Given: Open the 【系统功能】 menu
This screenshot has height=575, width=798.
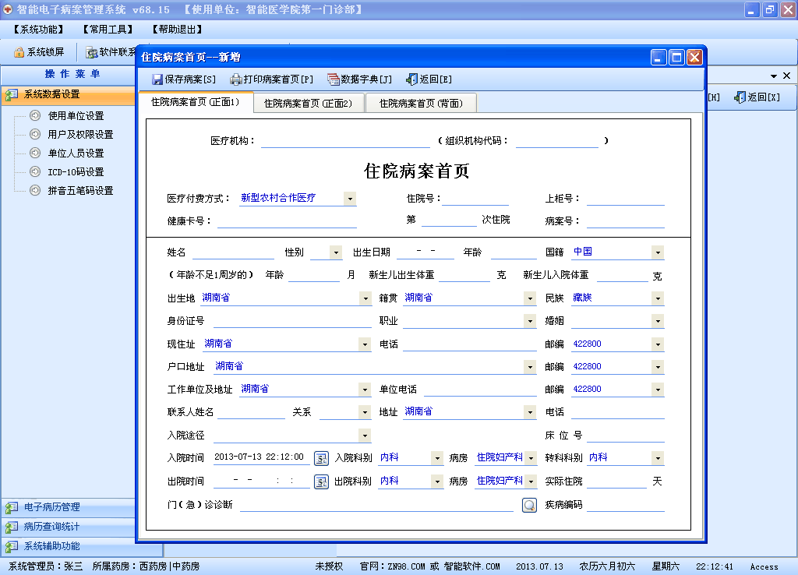Looking at the screenshot, I should [x=39, y=30].
